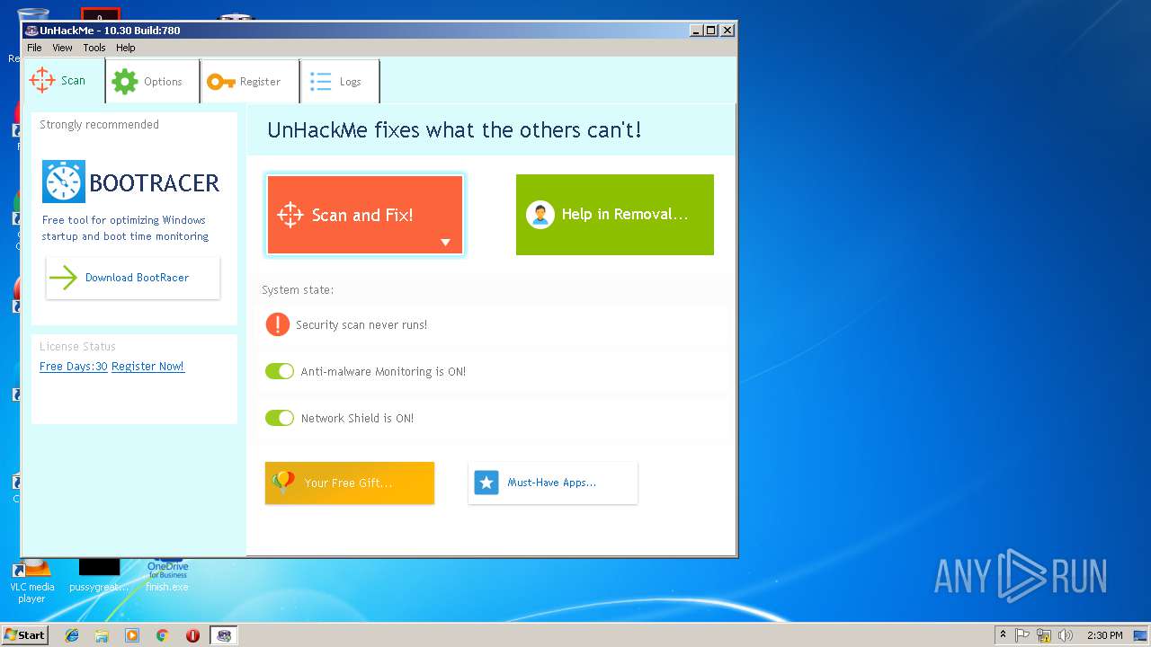Image resolution: width=1151 pixels, height=647 pixels.
Task: Click the Register Now! link
Action: pyautogui.click(x=147, y=367)
